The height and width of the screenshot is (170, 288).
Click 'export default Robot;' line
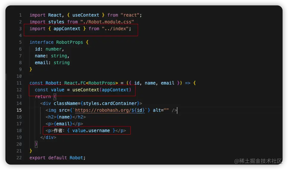pyautogui.click(x=57, y=158)
